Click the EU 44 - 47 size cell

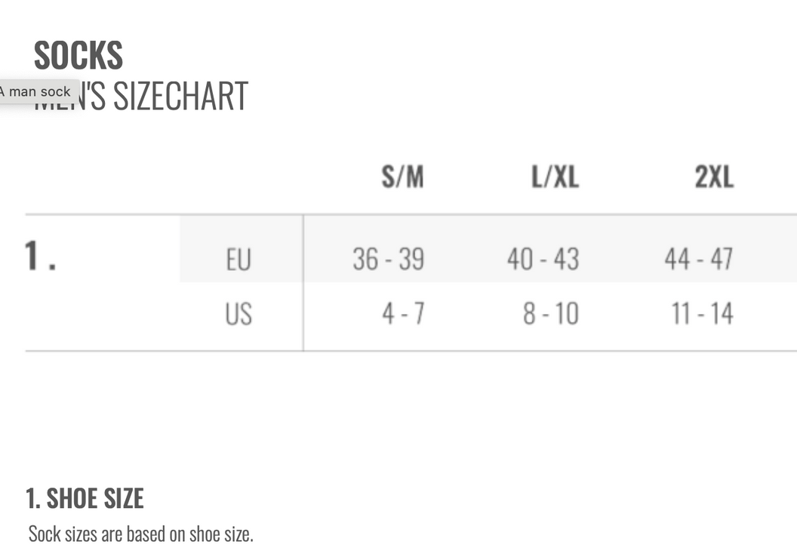pyautogui.click(x=698, y=260)
